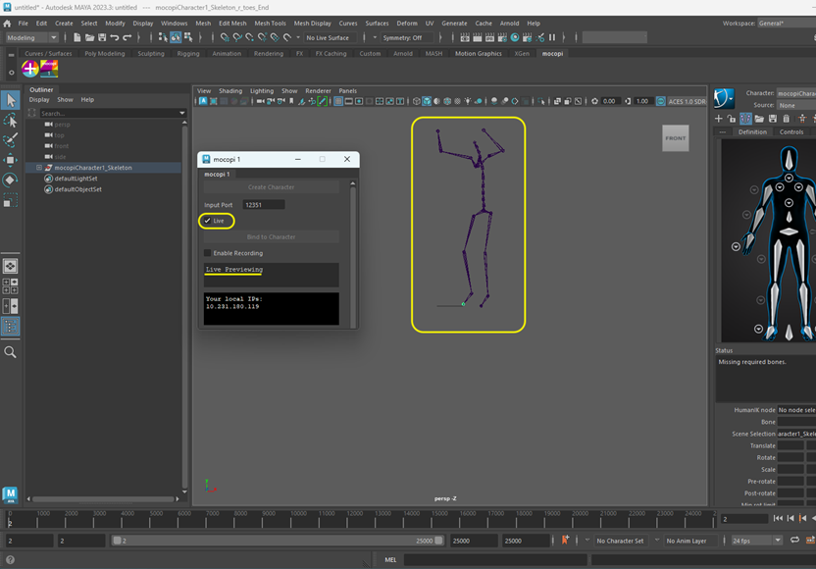
Task: Click the loop playback icon
Action: click(x=794, y=541)
